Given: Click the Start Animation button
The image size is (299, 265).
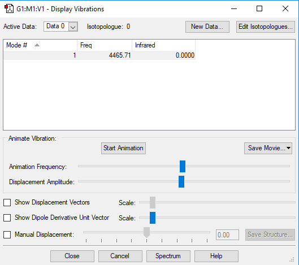Looking at the screenshot, I should (123, 148).
